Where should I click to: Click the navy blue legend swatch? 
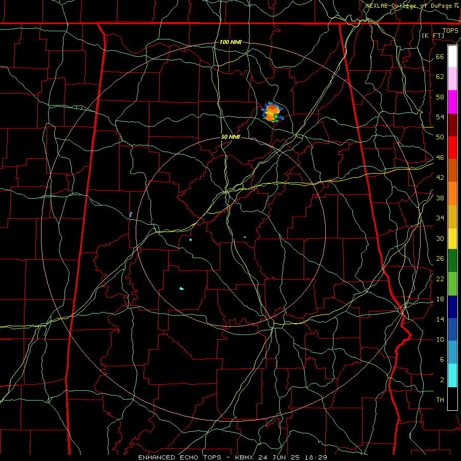point(452,307)
